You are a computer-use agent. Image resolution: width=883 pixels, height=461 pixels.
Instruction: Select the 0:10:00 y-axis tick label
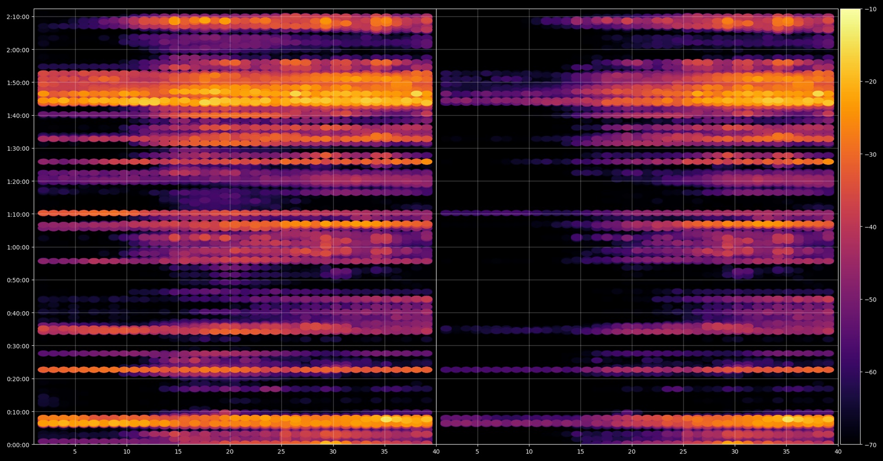[18, 412]
